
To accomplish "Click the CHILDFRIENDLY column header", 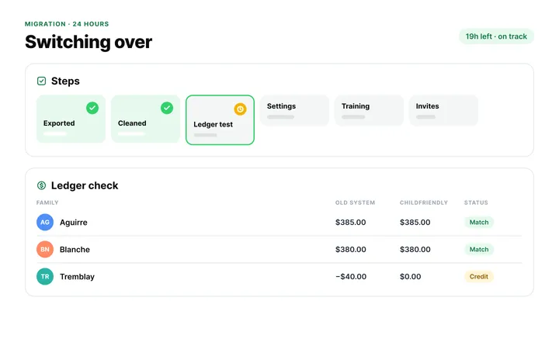I will coord(424,202).
